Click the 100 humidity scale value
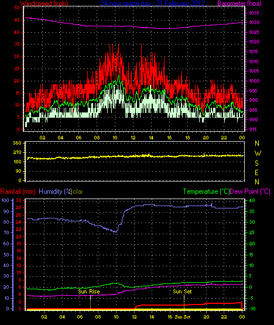The image size is (274, 325). pyautogui.click(x=5, y=200)
